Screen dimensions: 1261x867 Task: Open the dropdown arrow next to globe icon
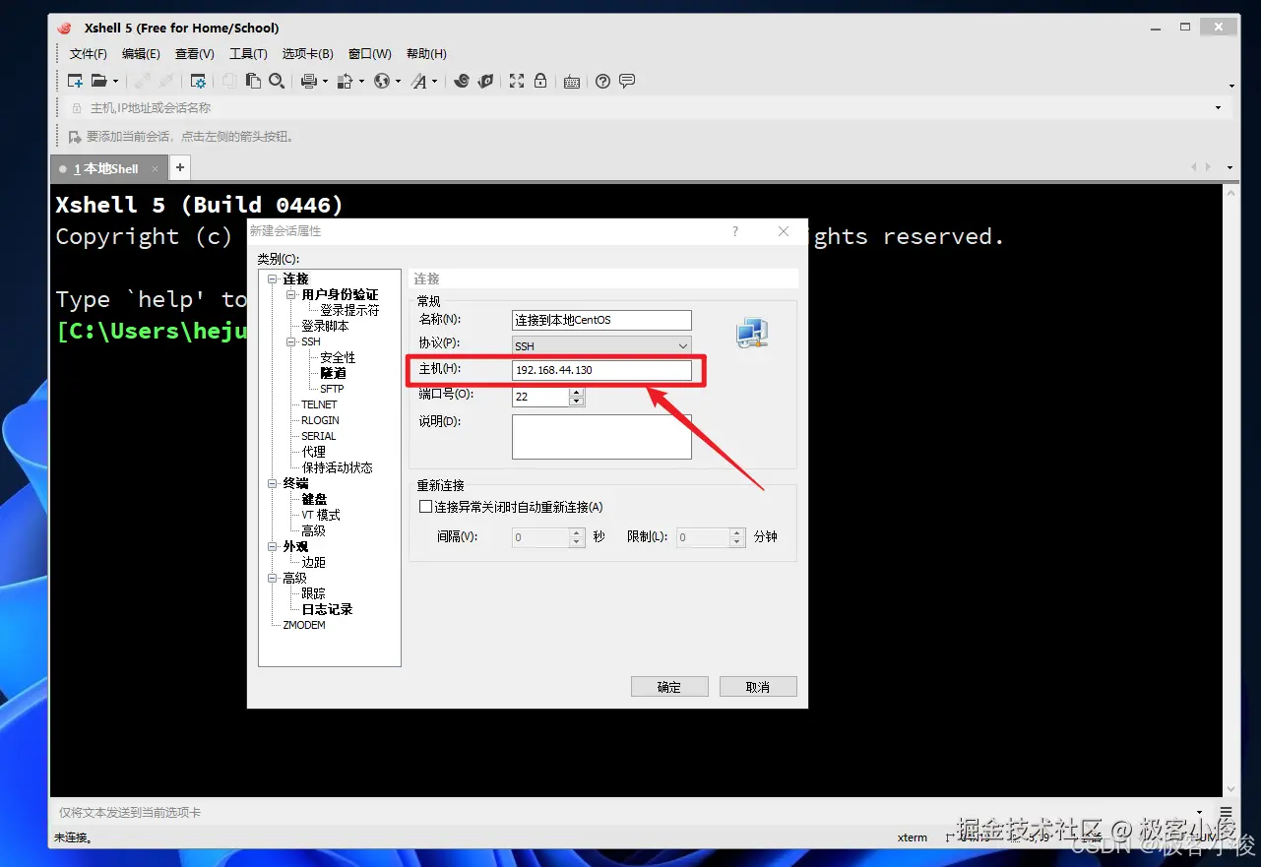pos(398,82)
